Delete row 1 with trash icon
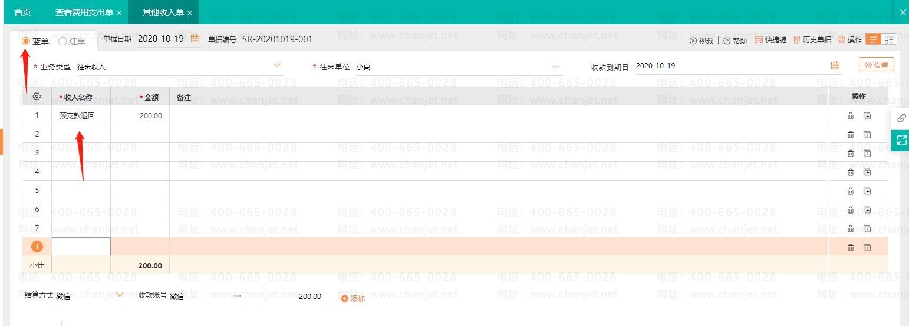This screenshot has width=909, height=326. (850, 116)
